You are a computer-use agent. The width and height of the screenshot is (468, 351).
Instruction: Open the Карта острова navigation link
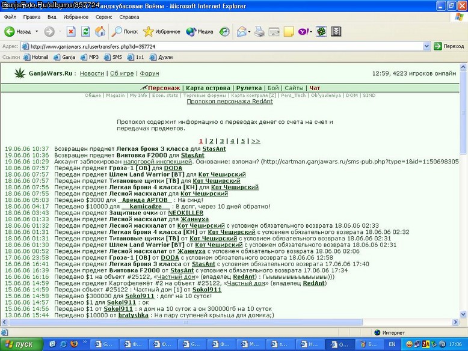click(x=208, y=88)
